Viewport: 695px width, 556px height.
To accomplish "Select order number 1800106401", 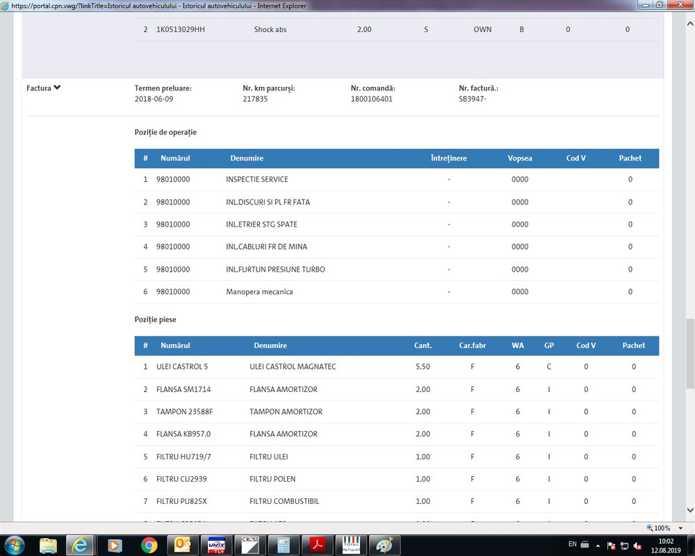I will pyautogui.click(x=371, y=99).
